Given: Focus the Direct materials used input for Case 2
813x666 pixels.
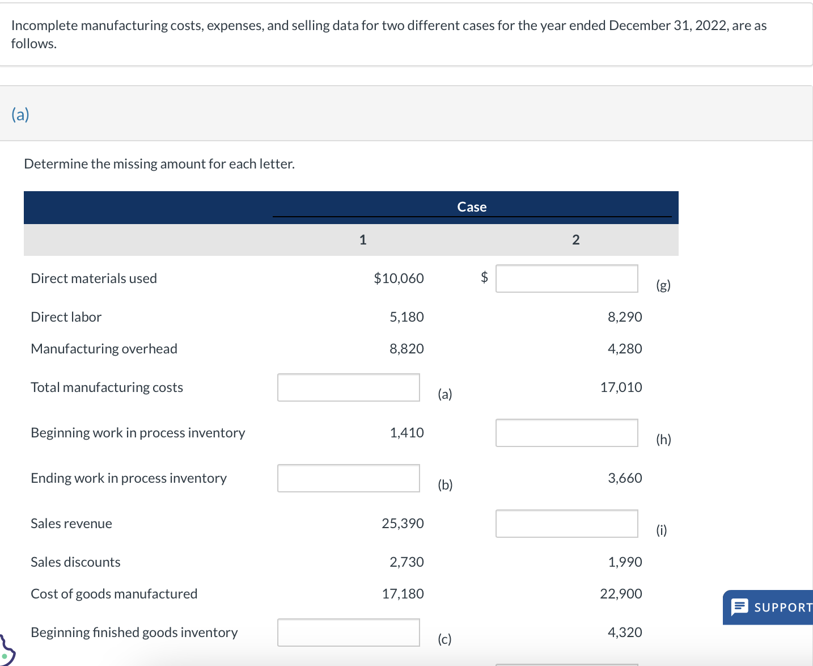Looking at the screenshot, I should (566, 278).
